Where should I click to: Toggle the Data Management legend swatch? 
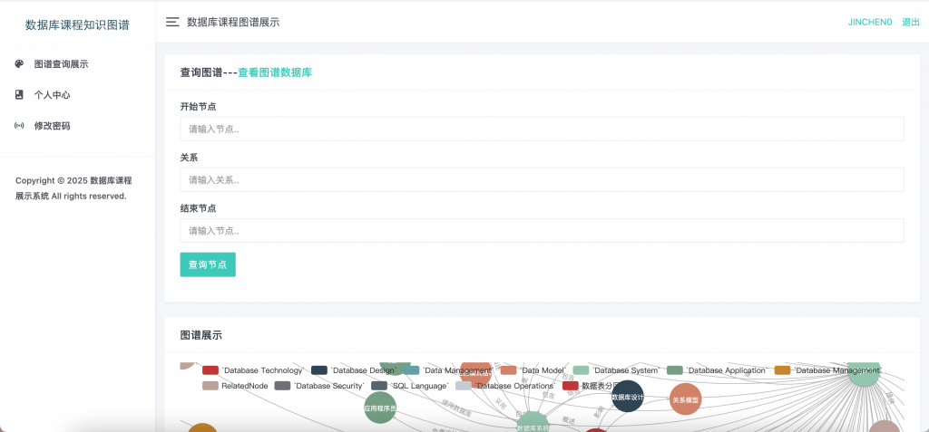tap(412, 370)
